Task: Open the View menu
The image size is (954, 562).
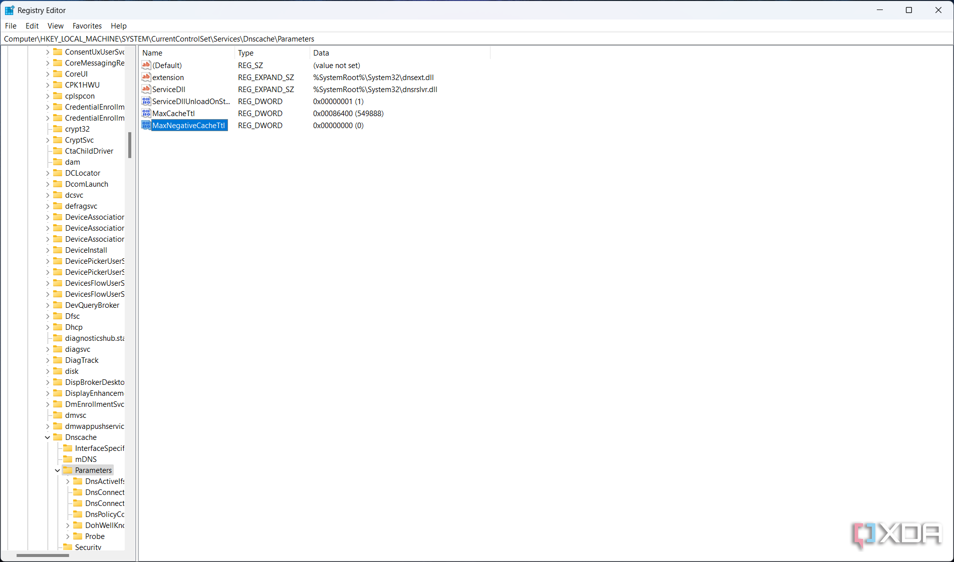Action: pyautogui.click(x=55, y=26)
